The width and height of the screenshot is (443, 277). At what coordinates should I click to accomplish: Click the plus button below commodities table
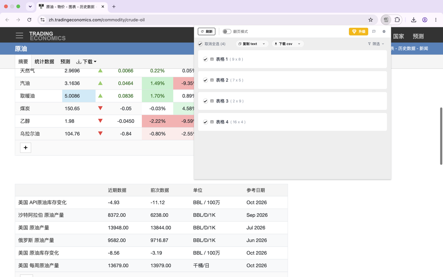point(26,148)
